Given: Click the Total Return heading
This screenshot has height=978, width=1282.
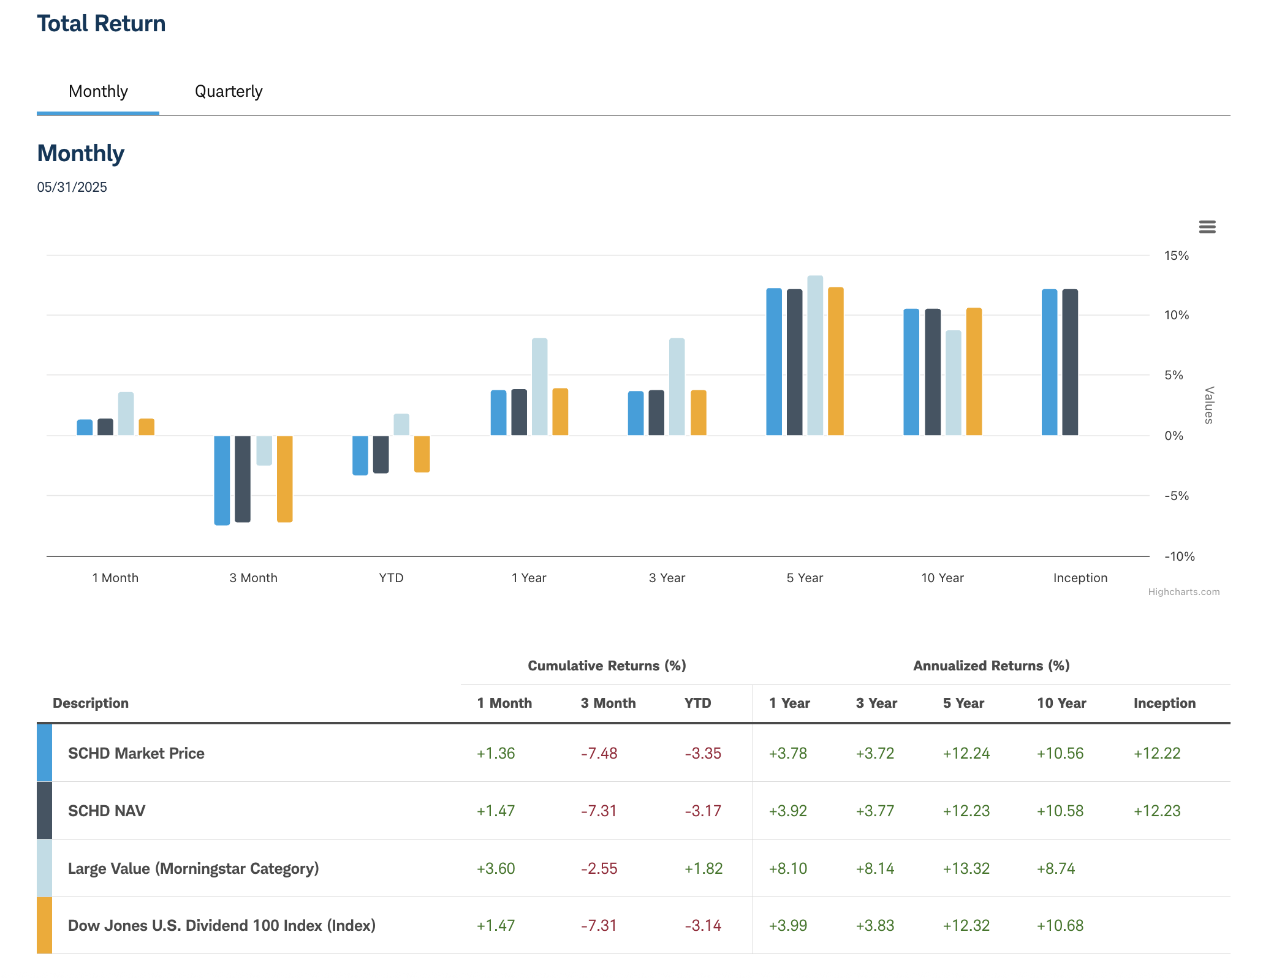Looking at the screenshot, I should [x=101, y=23].
